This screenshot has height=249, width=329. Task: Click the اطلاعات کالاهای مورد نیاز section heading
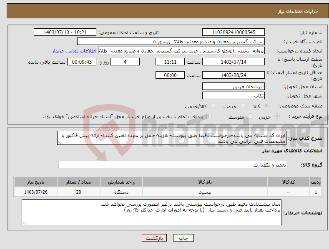click(x=292, y=151)
